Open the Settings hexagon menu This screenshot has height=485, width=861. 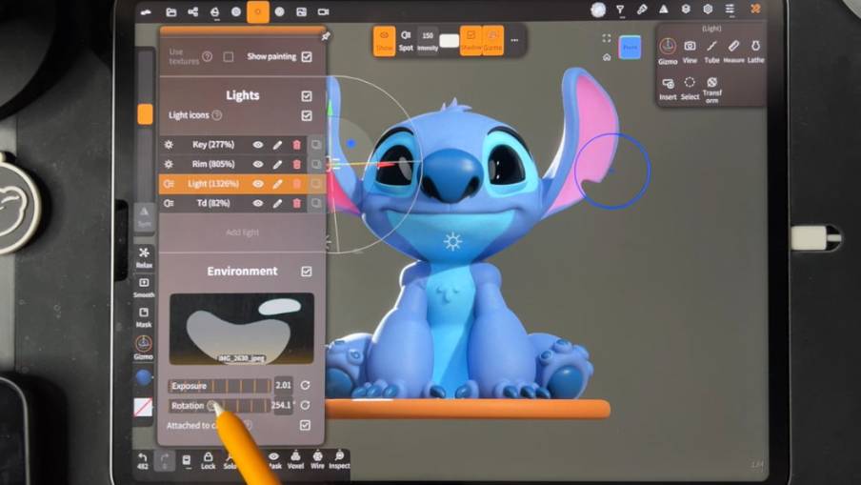click(x=708, y=10)
